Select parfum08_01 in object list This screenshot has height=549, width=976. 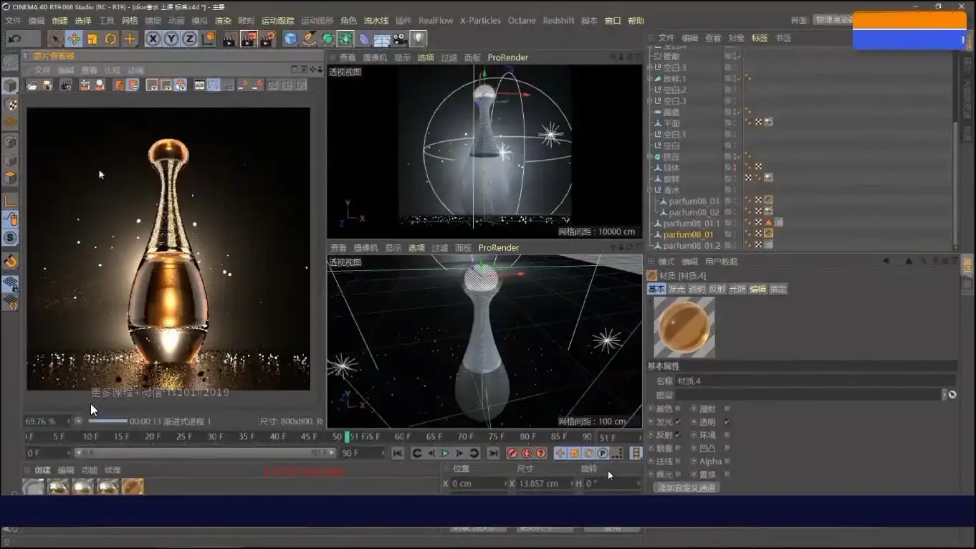[688, 234]
